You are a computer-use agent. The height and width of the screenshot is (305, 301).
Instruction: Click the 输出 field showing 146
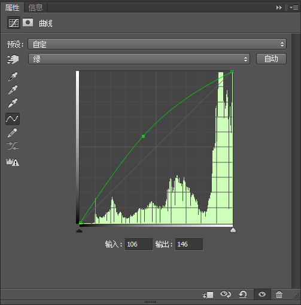tap(189, 244)
